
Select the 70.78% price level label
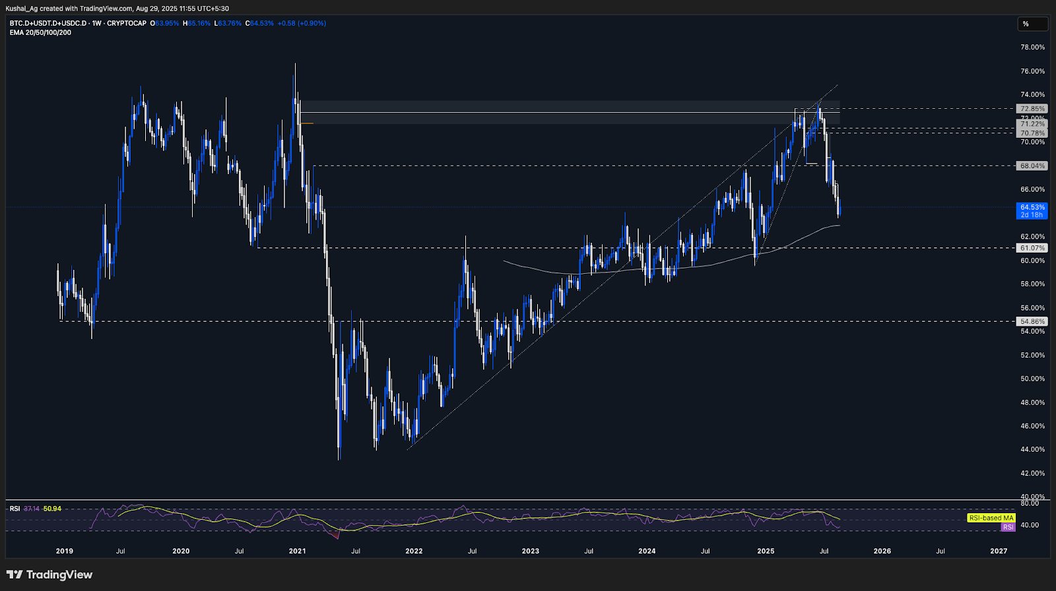(x=1032, y=133)
